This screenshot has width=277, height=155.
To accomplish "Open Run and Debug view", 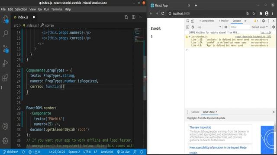I will pyautogui.click(x=5, y=63).
